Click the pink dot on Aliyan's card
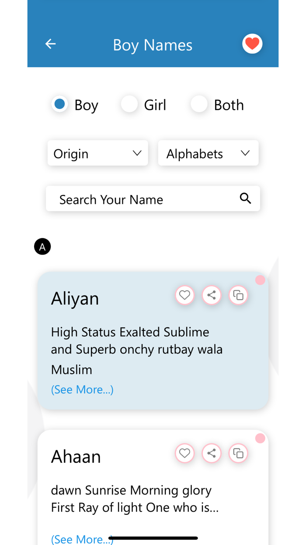The height and width of the screenshot is (545, 306). [260, 280]
